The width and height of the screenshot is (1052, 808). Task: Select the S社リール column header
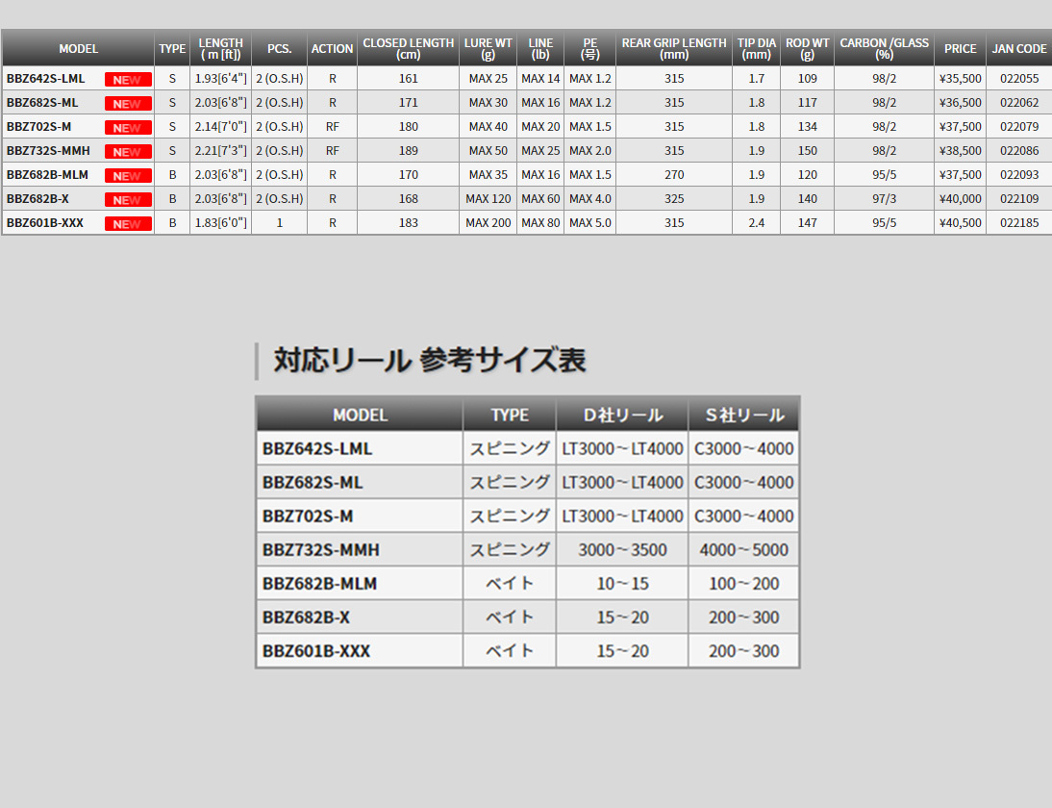(743, 415)
